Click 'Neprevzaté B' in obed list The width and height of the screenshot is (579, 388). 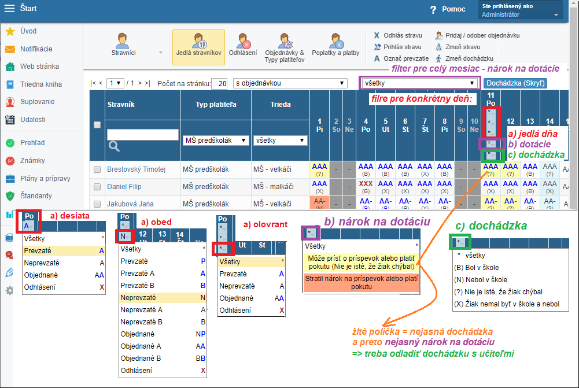163,322
